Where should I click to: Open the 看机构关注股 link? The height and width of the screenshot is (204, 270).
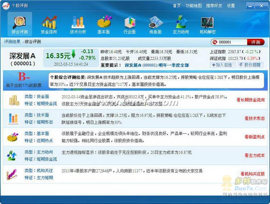(253, 174)
